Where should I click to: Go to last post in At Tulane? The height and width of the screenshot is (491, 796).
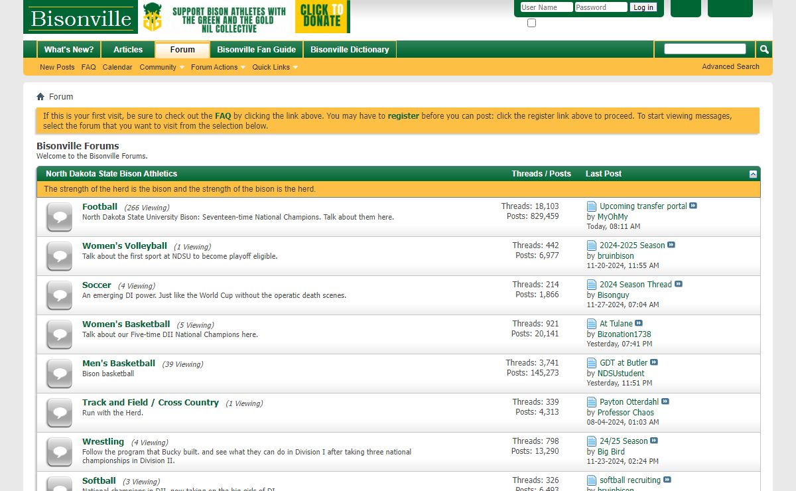click(639, 323)
